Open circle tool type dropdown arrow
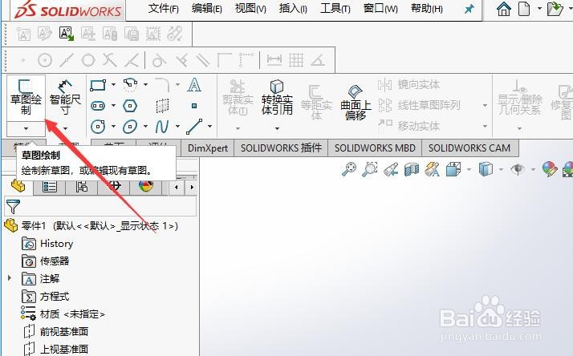This screenshot has width=573, height=356. pyautogui.click(x=113, y=127)
